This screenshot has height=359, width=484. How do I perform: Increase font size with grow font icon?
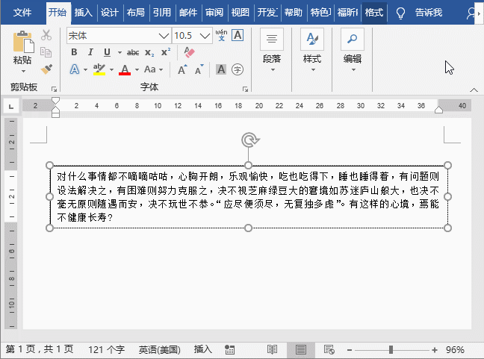coord(182,69)
